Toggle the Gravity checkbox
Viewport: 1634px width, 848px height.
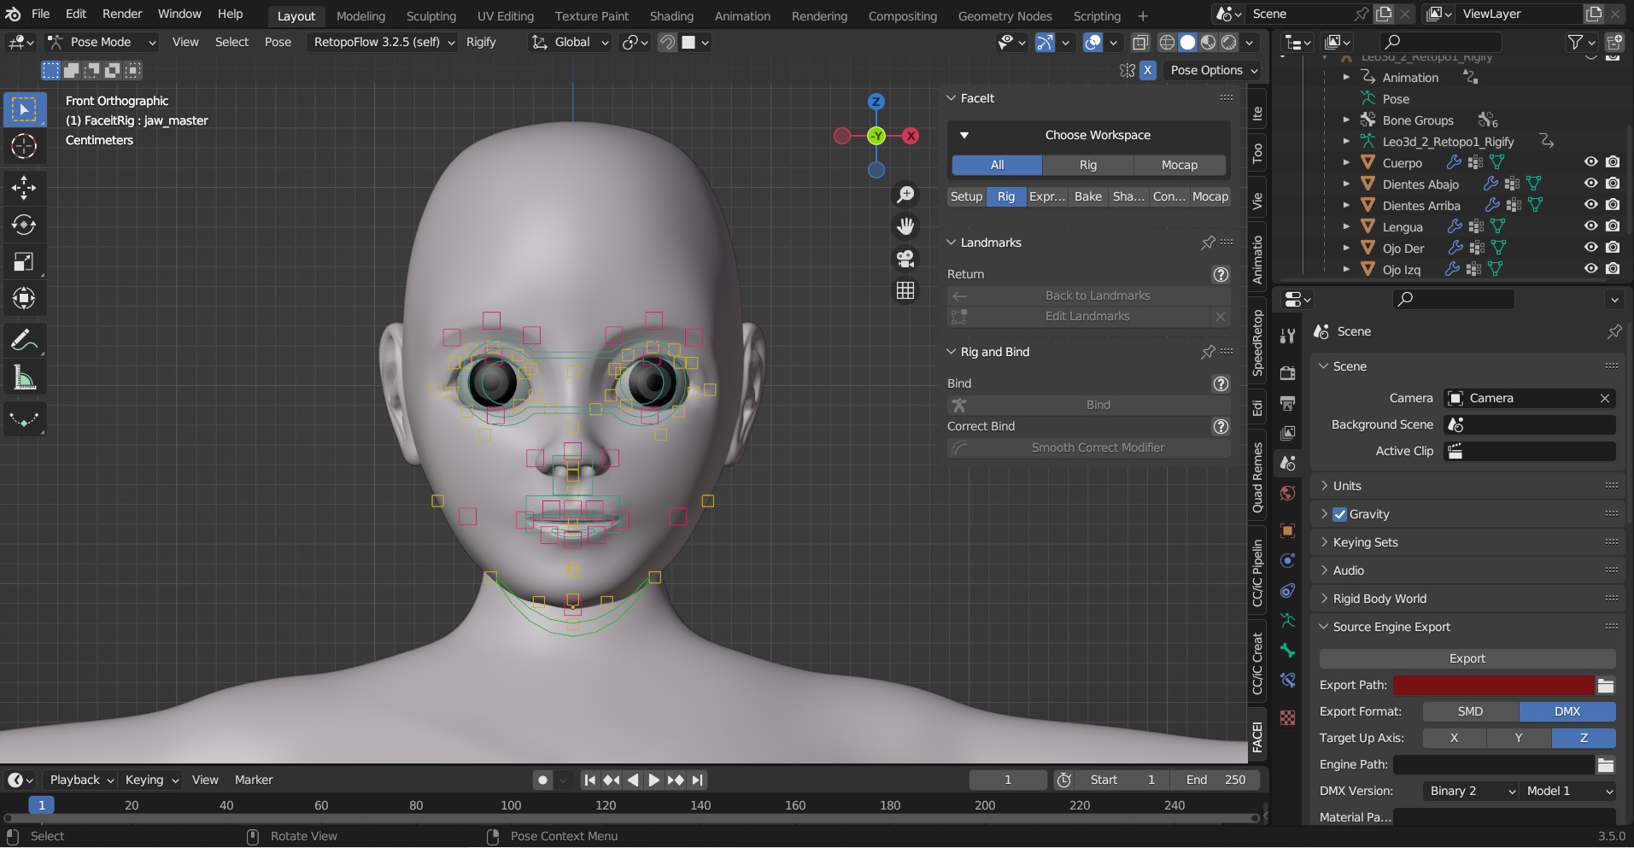point(1339,514)
